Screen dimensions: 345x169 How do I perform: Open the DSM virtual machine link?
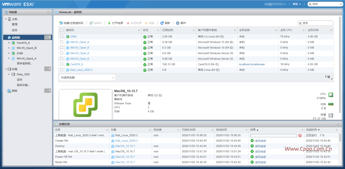pyautogui.click(x=73, y=37)
